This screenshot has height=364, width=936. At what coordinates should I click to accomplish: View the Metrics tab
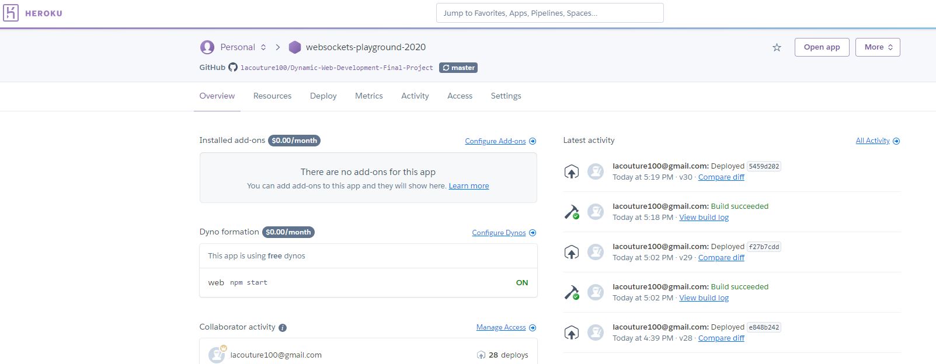click(369, 96)
